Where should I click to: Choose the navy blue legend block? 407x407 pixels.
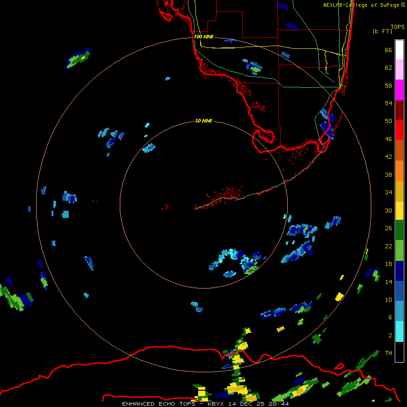click(x=399, y=271)
